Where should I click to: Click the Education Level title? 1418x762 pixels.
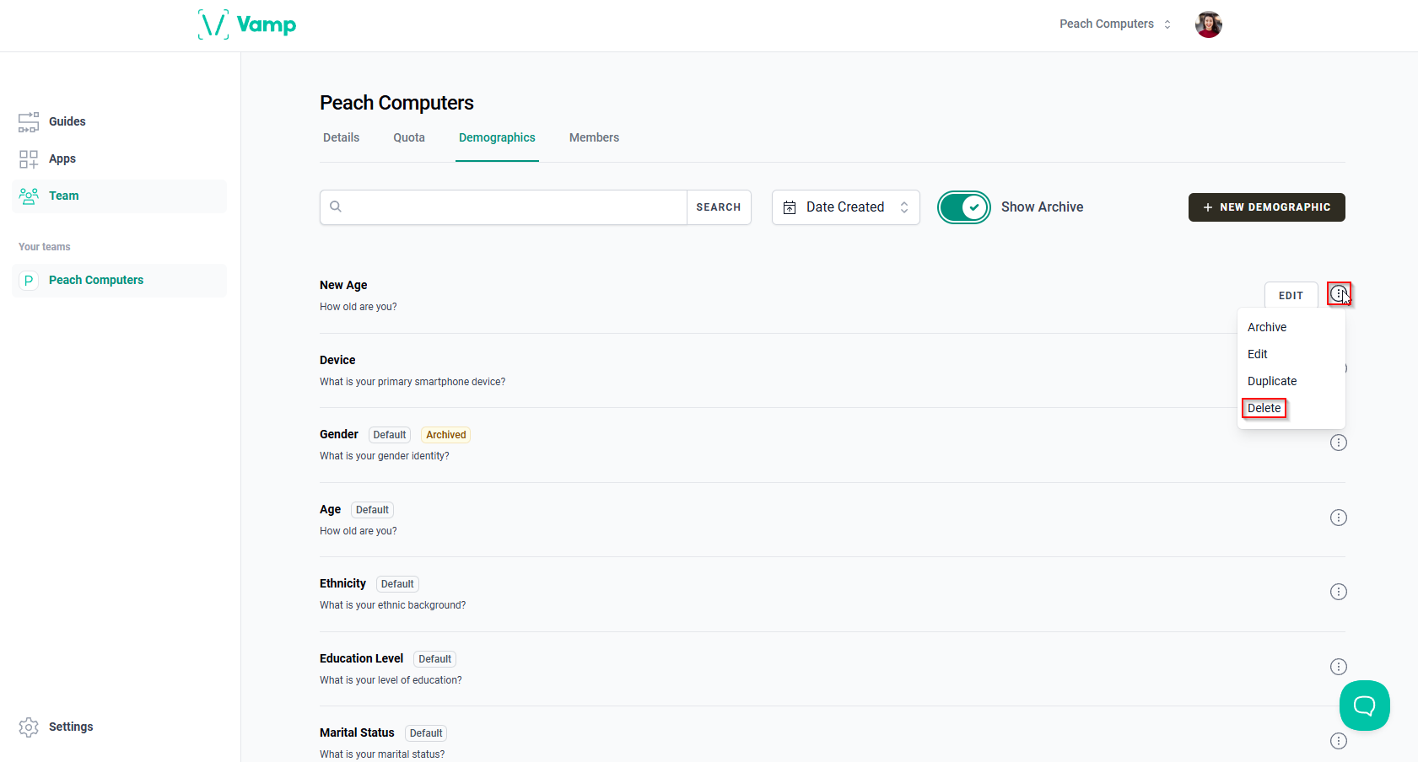tap(361, 658)
